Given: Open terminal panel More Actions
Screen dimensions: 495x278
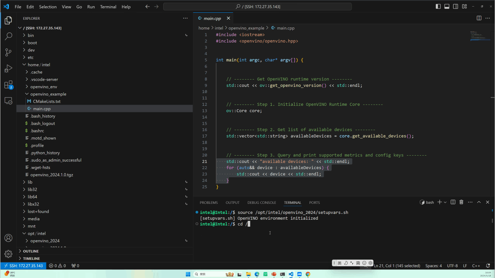Looking at the screenshot, I should pos(470,202).
